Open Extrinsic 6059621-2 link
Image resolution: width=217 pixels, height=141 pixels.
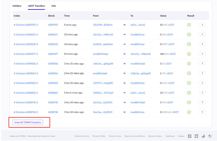(26, 35)
